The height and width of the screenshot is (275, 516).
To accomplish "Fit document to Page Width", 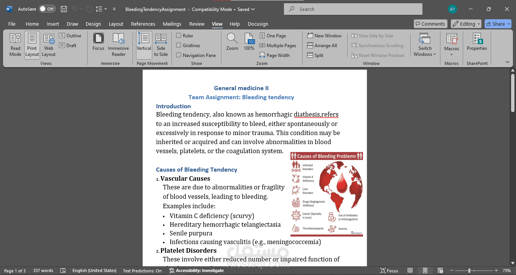I will [275, 55].
